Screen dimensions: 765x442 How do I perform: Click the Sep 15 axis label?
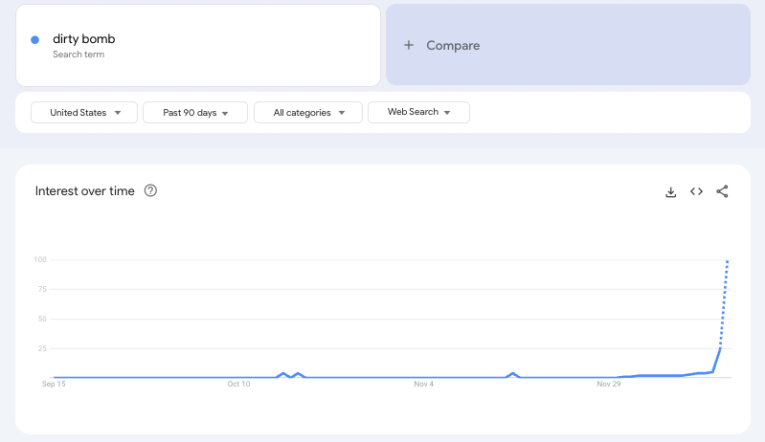point(54,385)
